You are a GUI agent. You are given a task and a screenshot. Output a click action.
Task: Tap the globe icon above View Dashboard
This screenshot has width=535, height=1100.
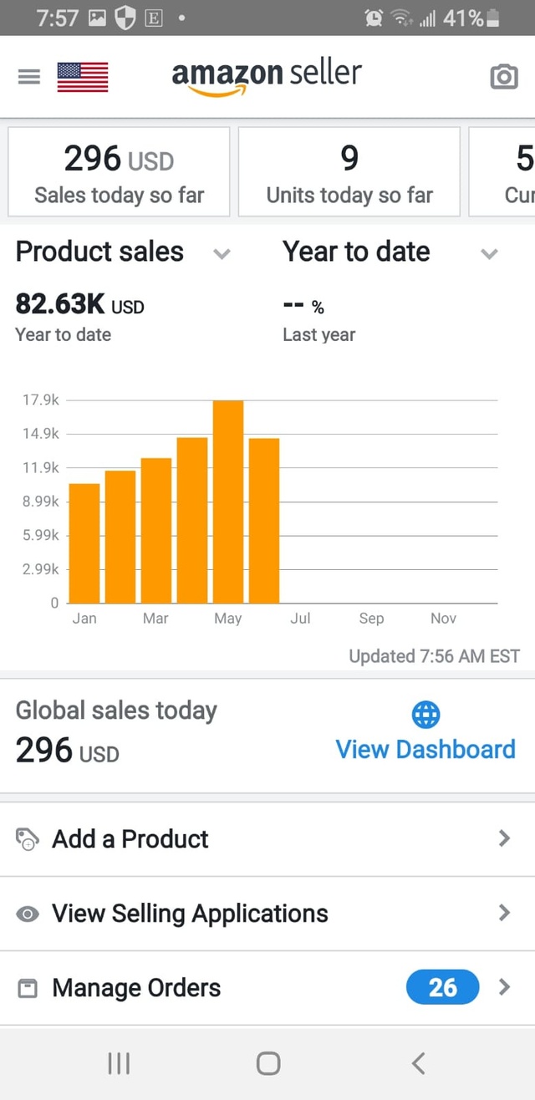pyautogui.click(x=425, y=715)
